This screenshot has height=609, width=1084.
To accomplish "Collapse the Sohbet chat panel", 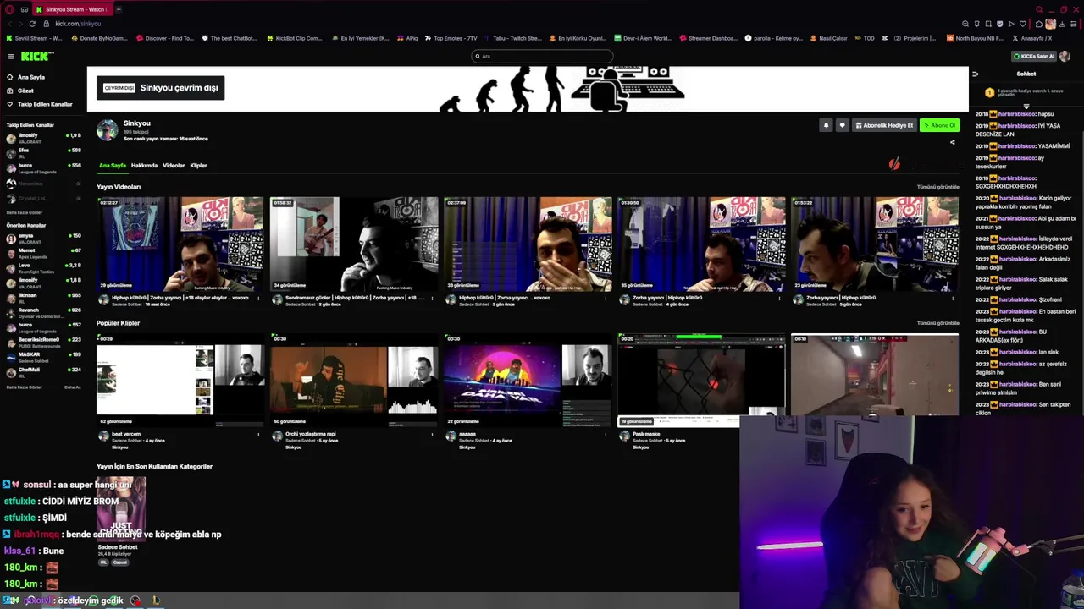I will coord(975,74).
